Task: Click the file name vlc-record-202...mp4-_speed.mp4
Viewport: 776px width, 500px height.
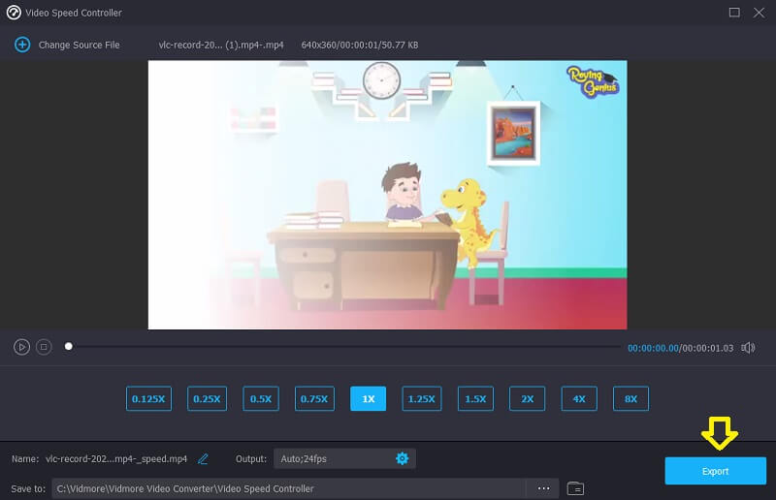Action: (x=116, y=459)
